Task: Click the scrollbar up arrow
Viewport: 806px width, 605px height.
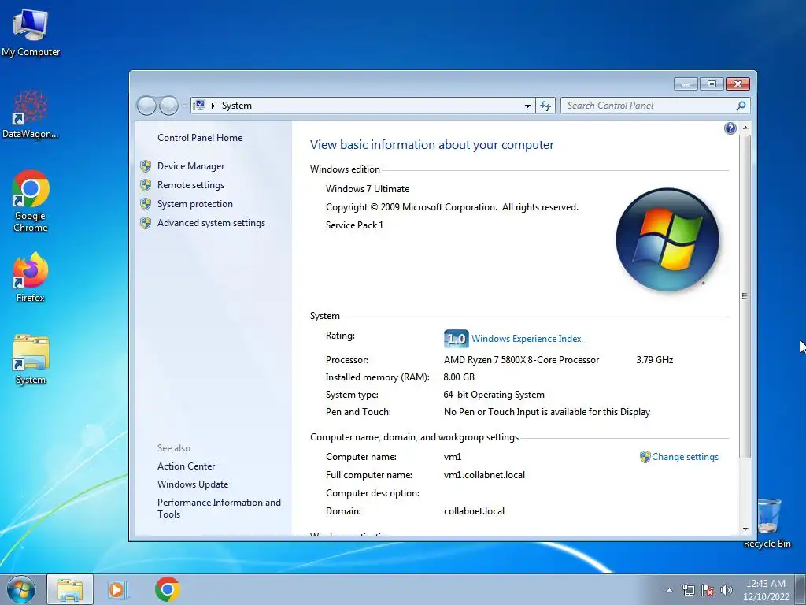Action: point(745,127)
